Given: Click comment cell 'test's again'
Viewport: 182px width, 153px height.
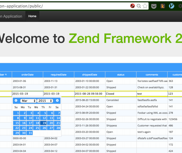Looking at the screenshot, I should pos(152,132).
